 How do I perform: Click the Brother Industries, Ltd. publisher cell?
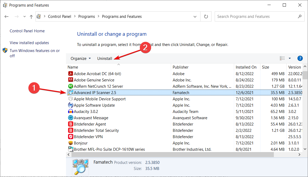pos(192,149)
